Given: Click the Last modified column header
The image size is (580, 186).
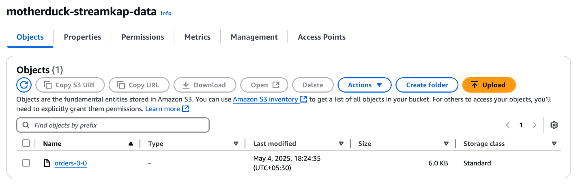Looking at the screenshot, I should point(275,144).
